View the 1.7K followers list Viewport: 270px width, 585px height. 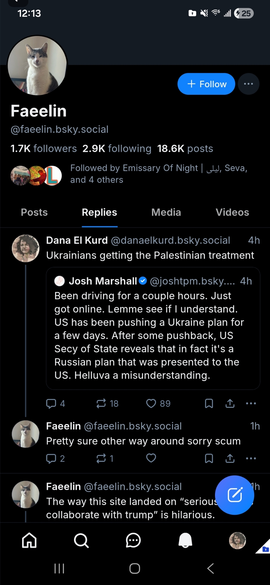(44, 149)
